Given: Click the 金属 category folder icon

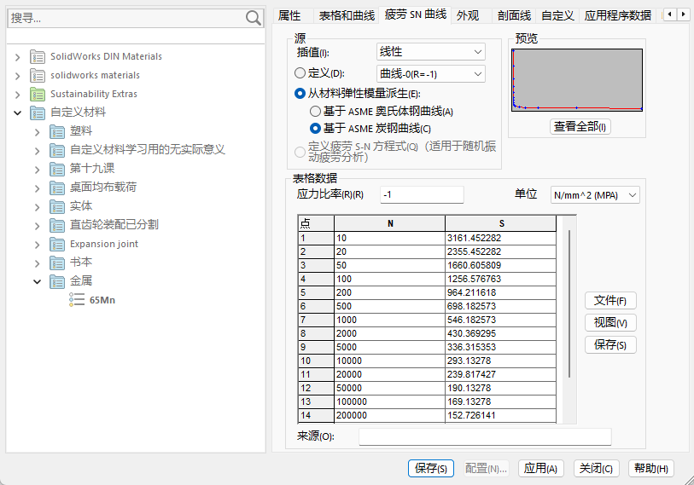Looking at the screenshot, I should click(57, 281).
